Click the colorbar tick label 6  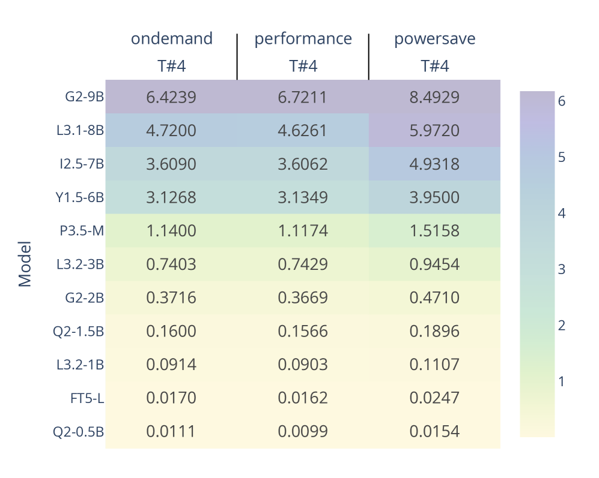pyautogui.click(x=562, y=101)
